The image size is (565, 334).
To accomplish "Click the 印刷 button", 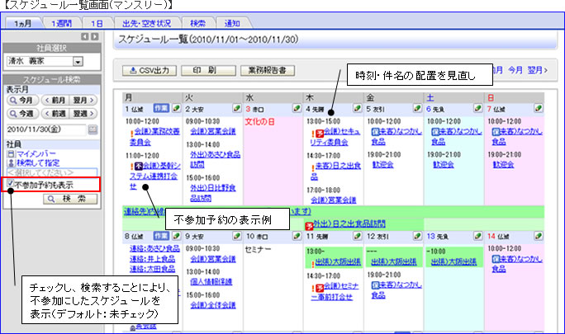I will tap(208, 71).
